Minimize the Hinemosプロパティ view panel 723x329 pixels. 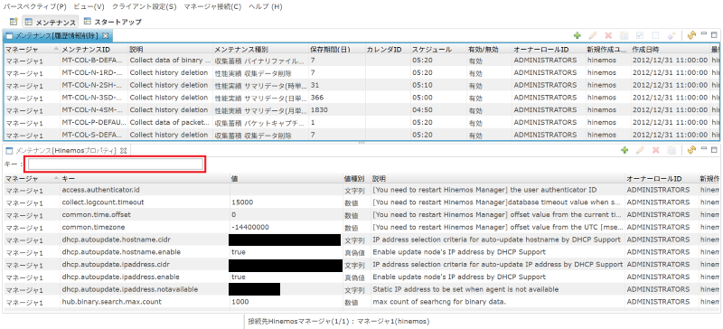704,149
